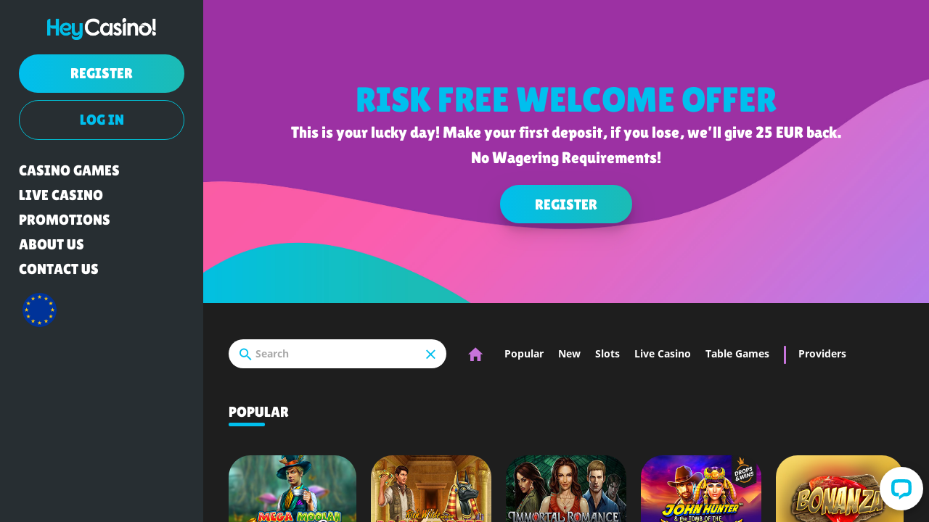This screenshot has width=929, height=522.
Task: Click the purple home icon
Action: [x=475, y=354]
